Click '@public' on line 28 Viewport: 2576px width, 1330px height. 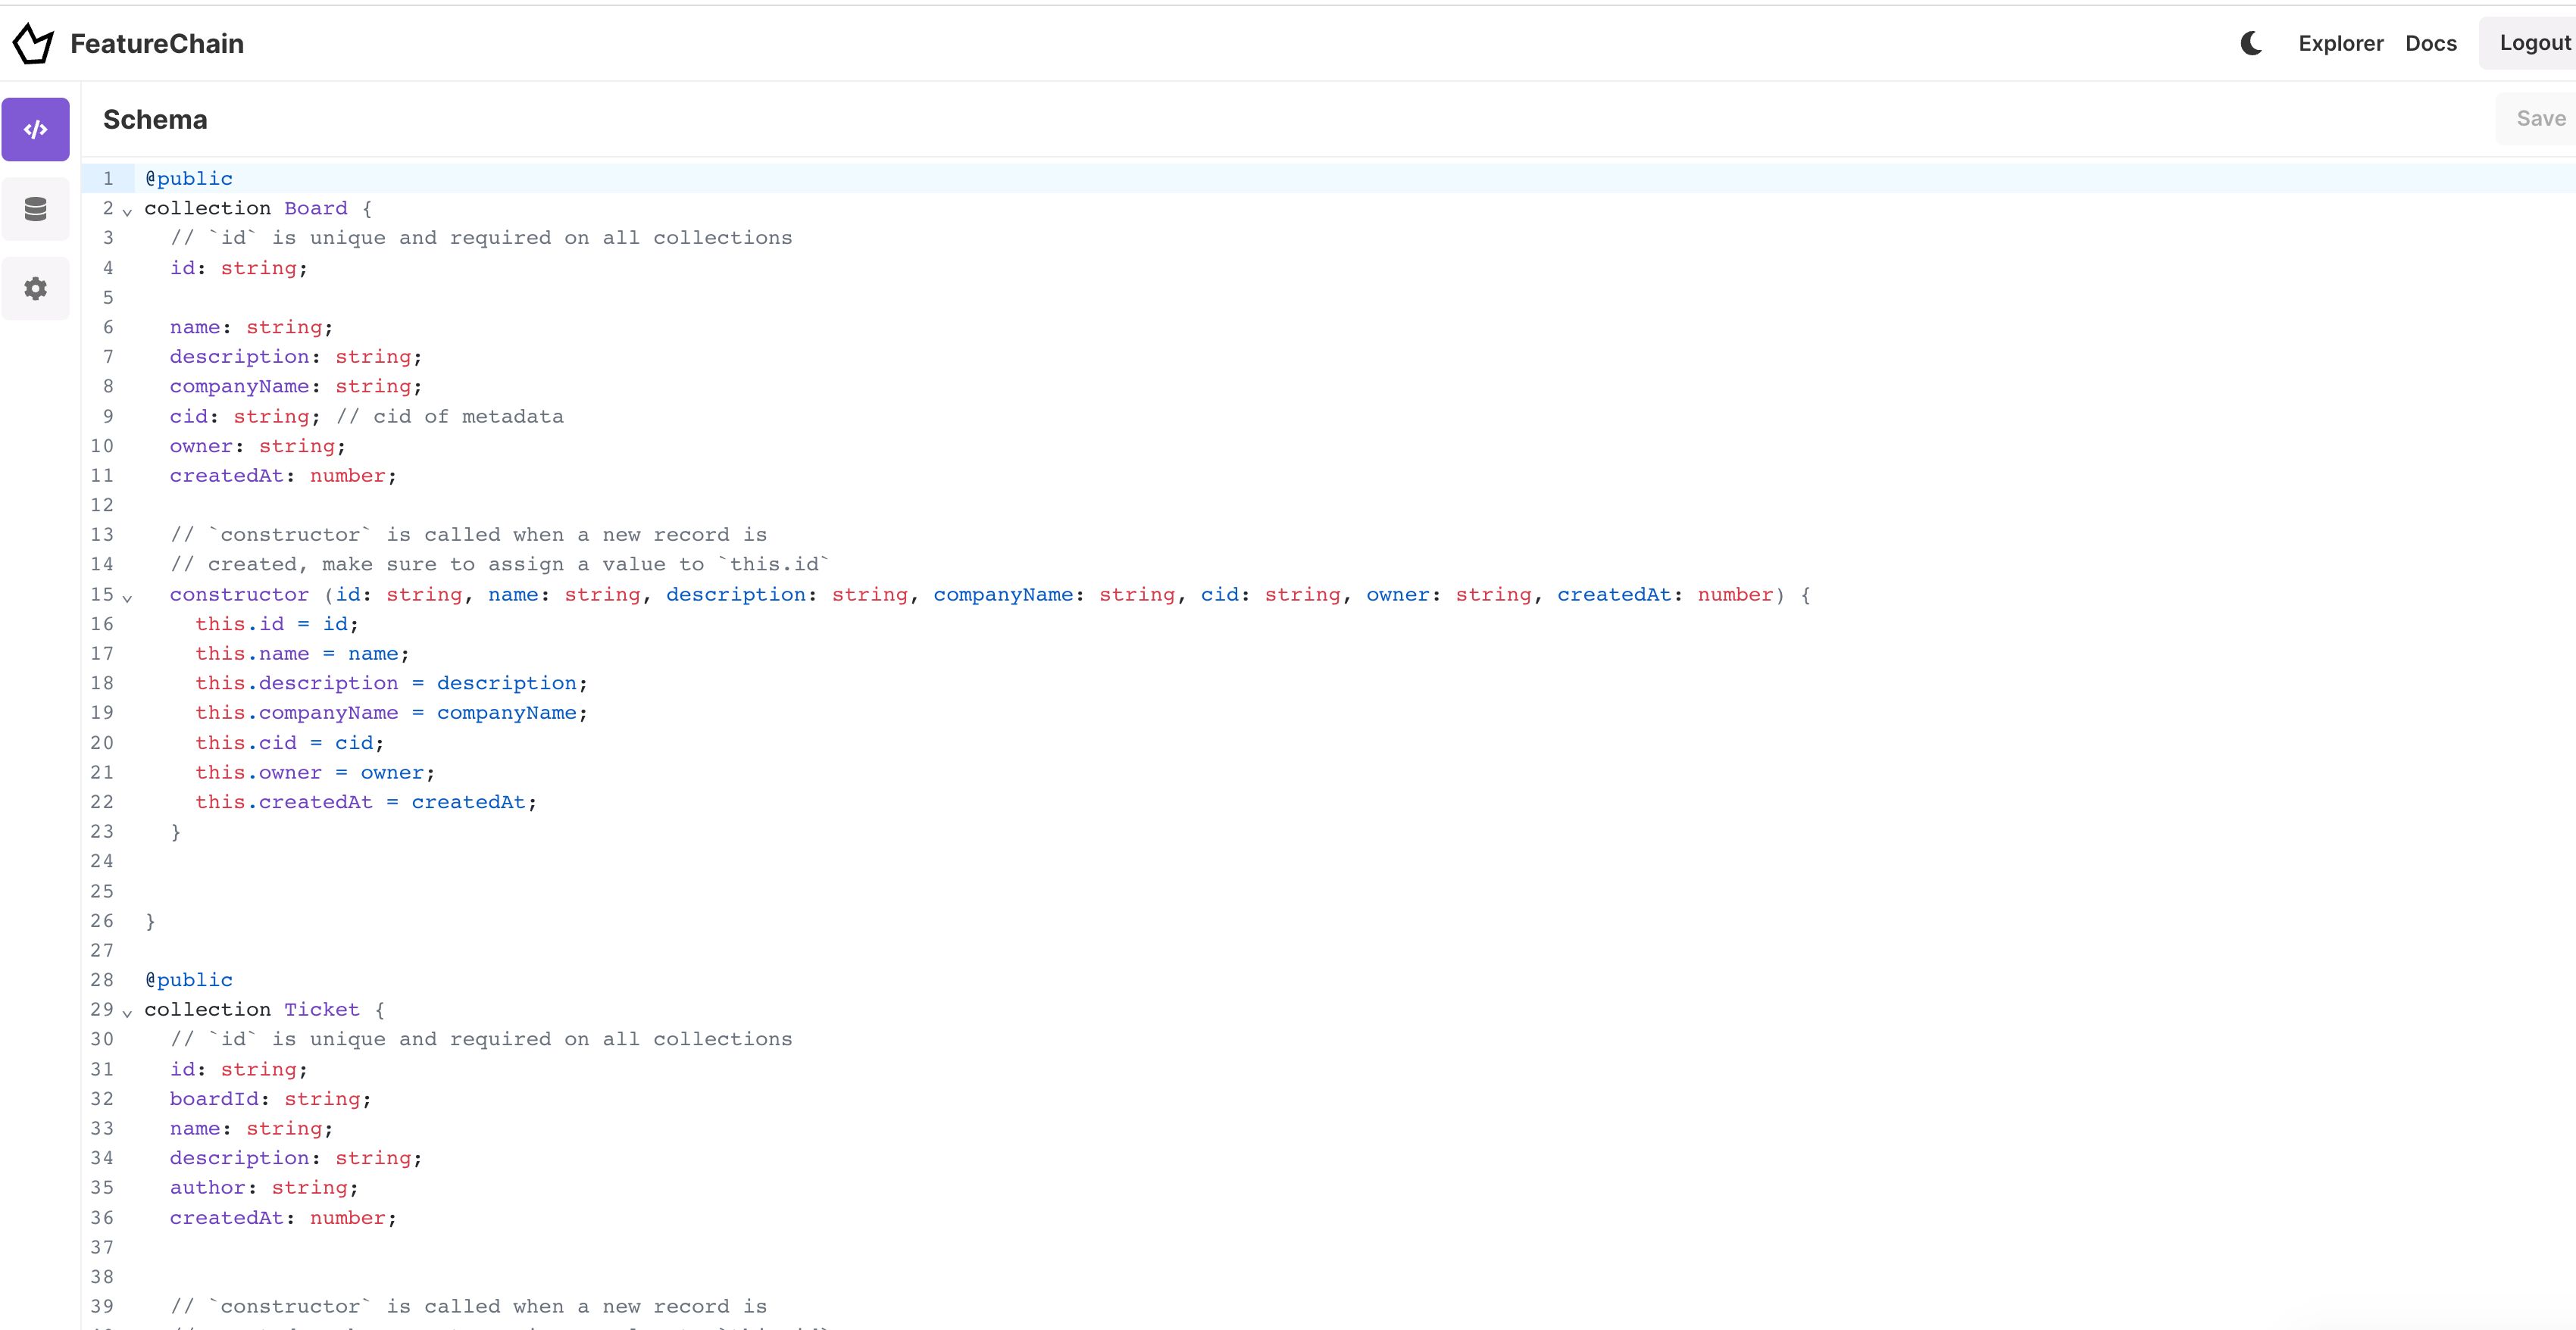[189, 980]
